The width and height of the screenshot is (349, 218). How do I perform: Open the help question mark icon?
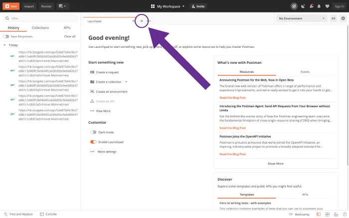[x=345, y=214]
